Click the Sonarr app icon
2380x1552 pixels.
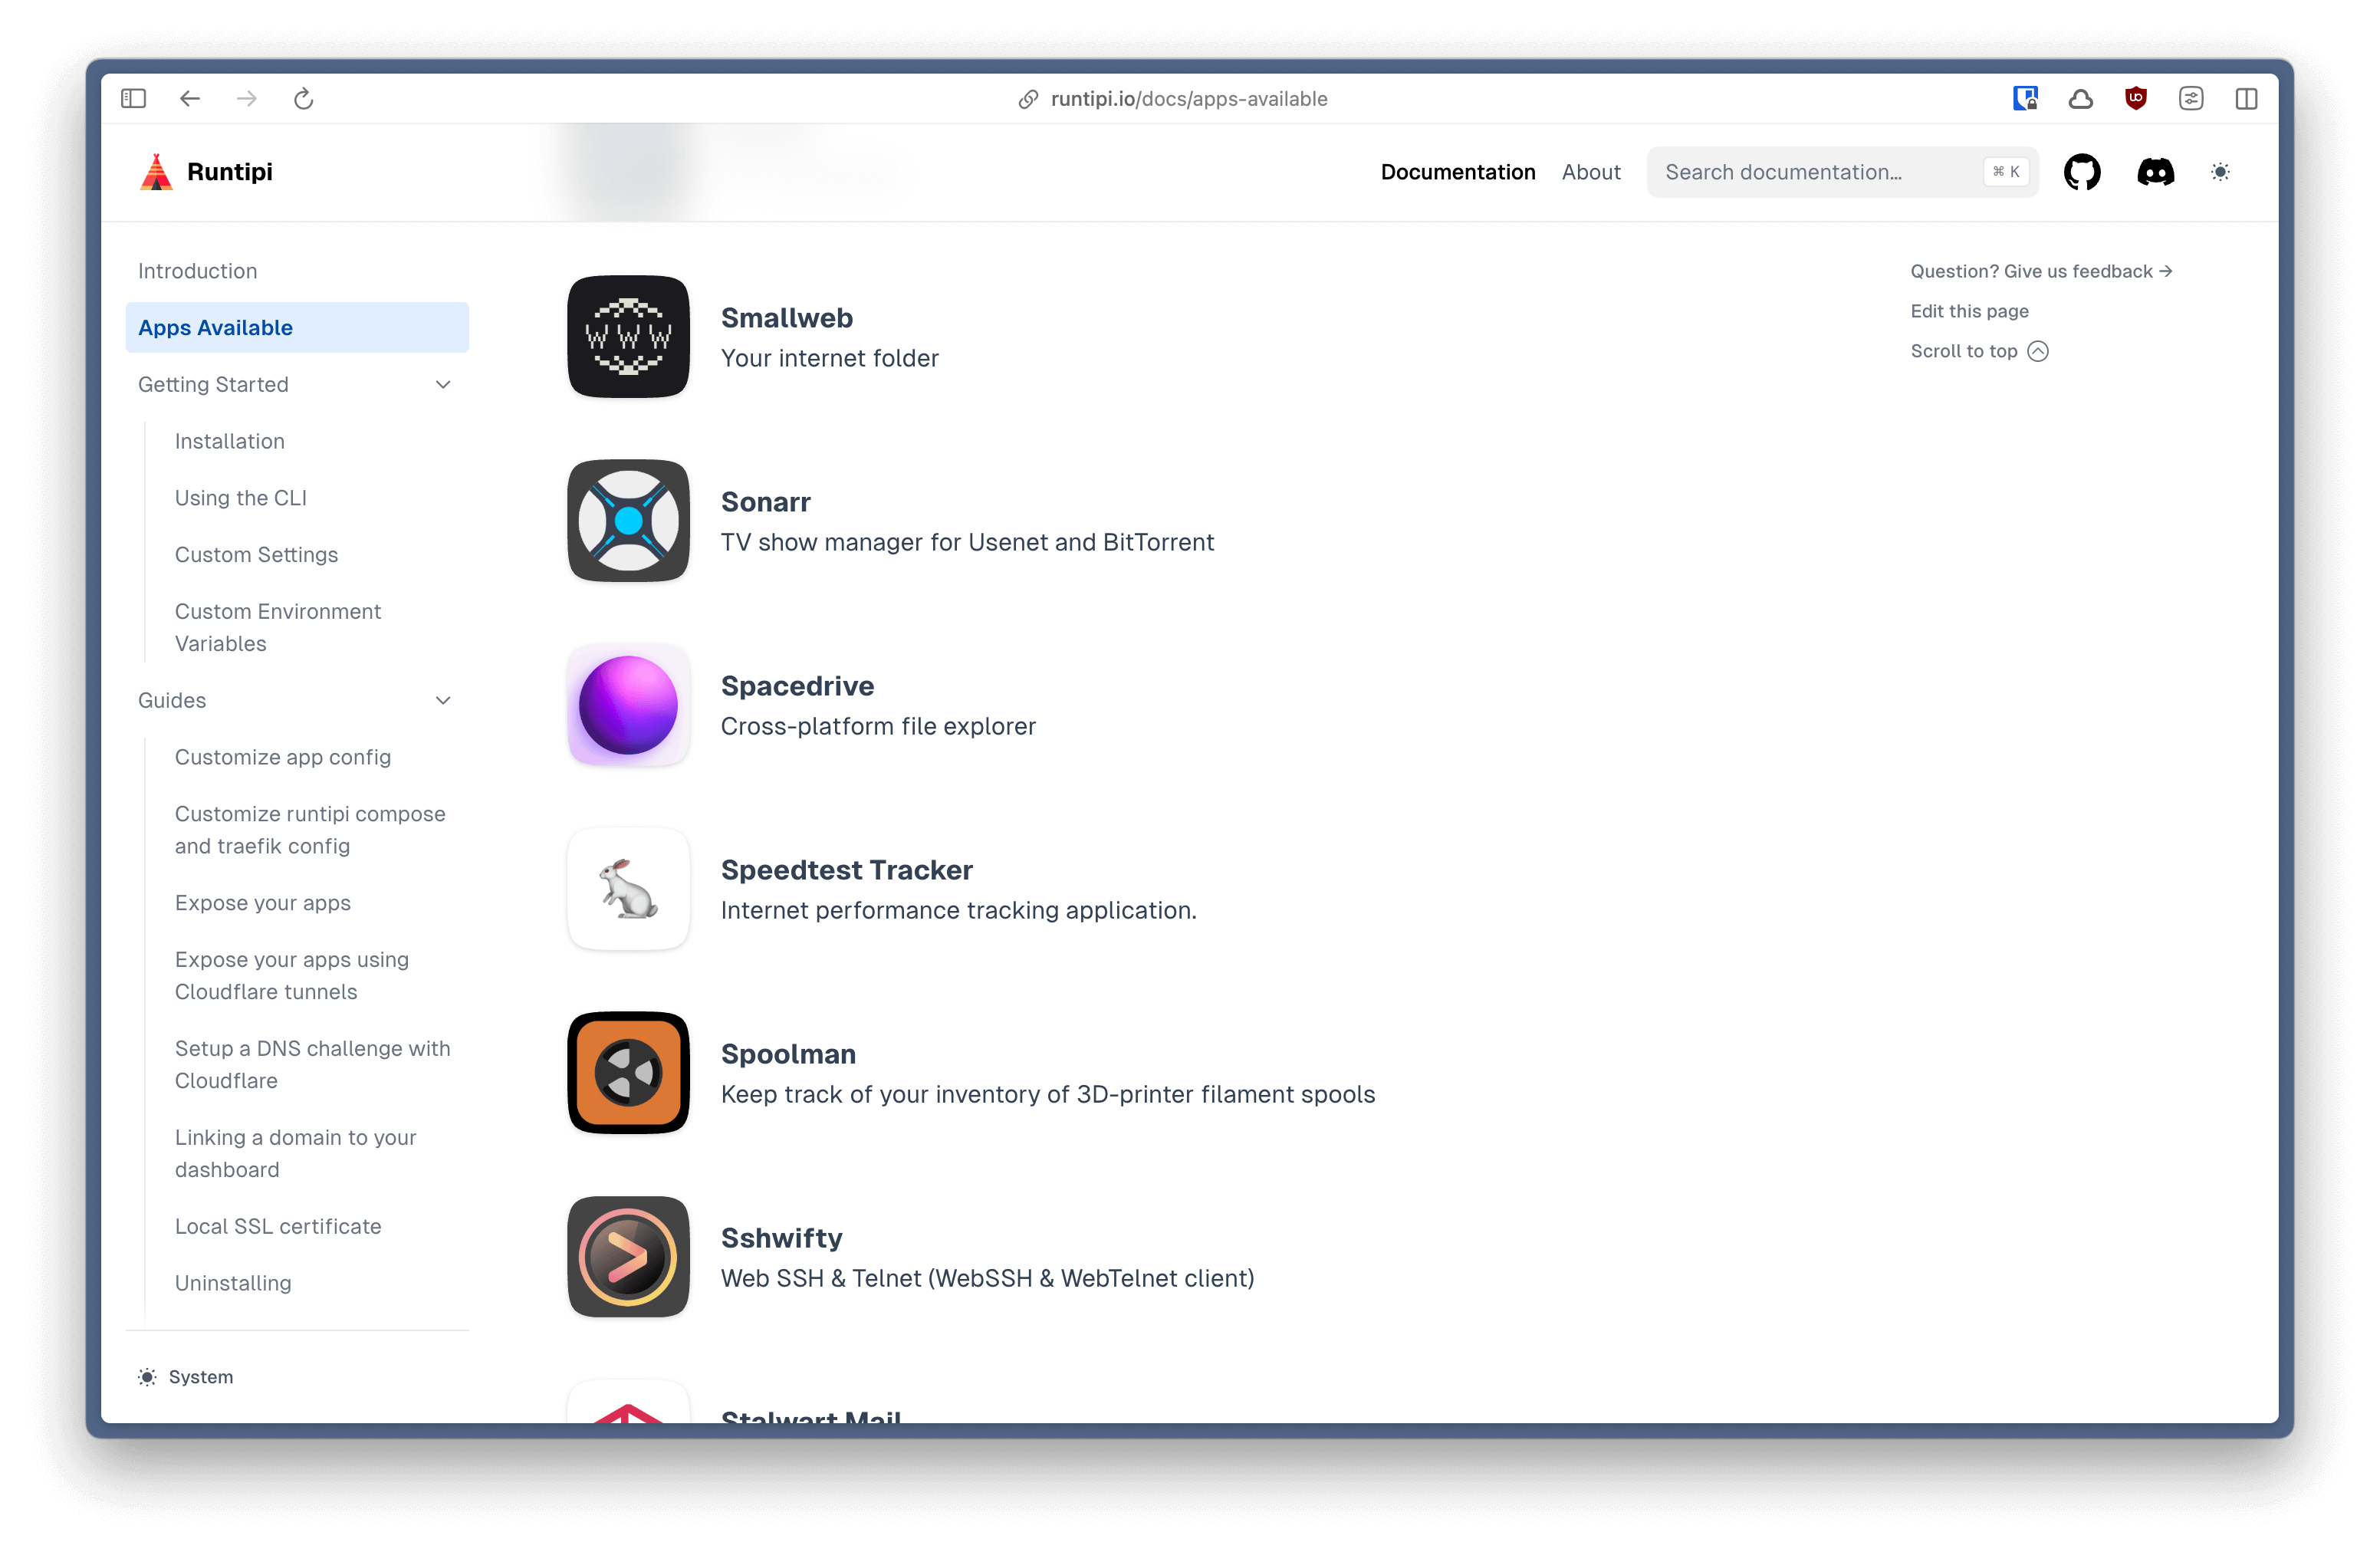tap(628, 520)
